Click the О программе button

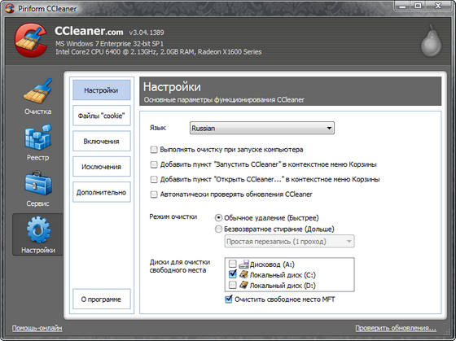(x=102, y=299)
